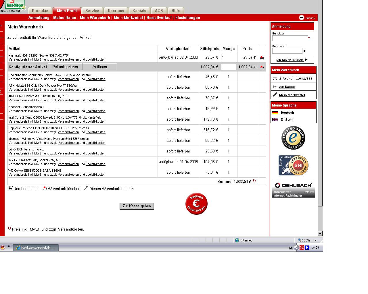Click the Neu berechnen recalculate icon
This screenshot has height=294, width=368.
click(x=11, y=188)
